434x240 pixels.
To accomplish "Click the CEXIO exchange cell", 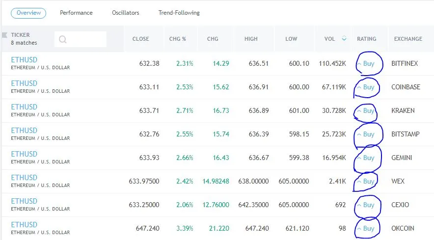I will click(x=400, y=205).
